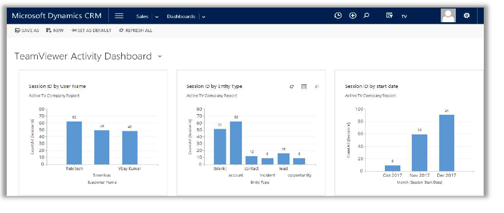The width and height of the screenshot is (504, 213).
Task: Click the Dec 2017 bar in chart
Action: pos(447,142)
